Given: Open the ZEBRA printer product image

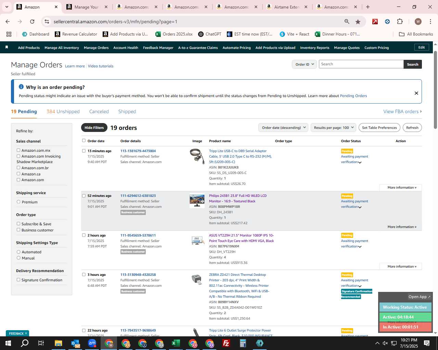Looking at the screenshot, I should 197,279.
